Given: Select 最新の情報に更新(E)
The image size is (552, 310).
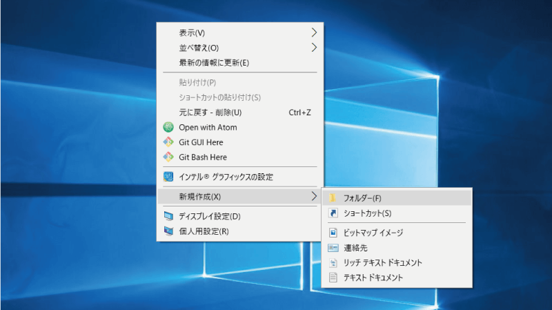Looking at the screenshot, I should (239, 63).
